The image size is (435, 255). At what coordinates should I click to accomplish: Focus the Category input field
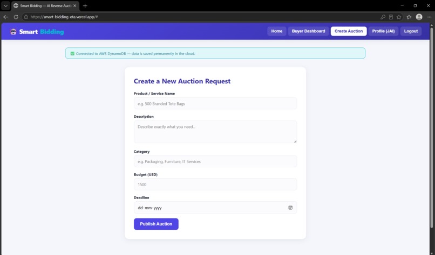pos(215,161)
